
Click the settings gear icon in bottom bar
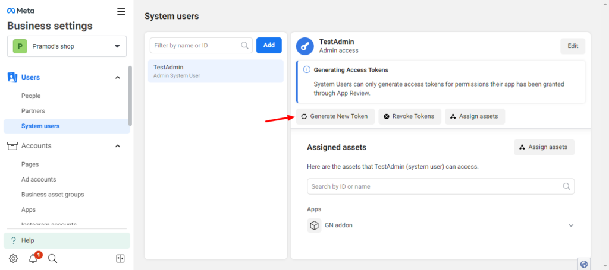tap(13, 258)
